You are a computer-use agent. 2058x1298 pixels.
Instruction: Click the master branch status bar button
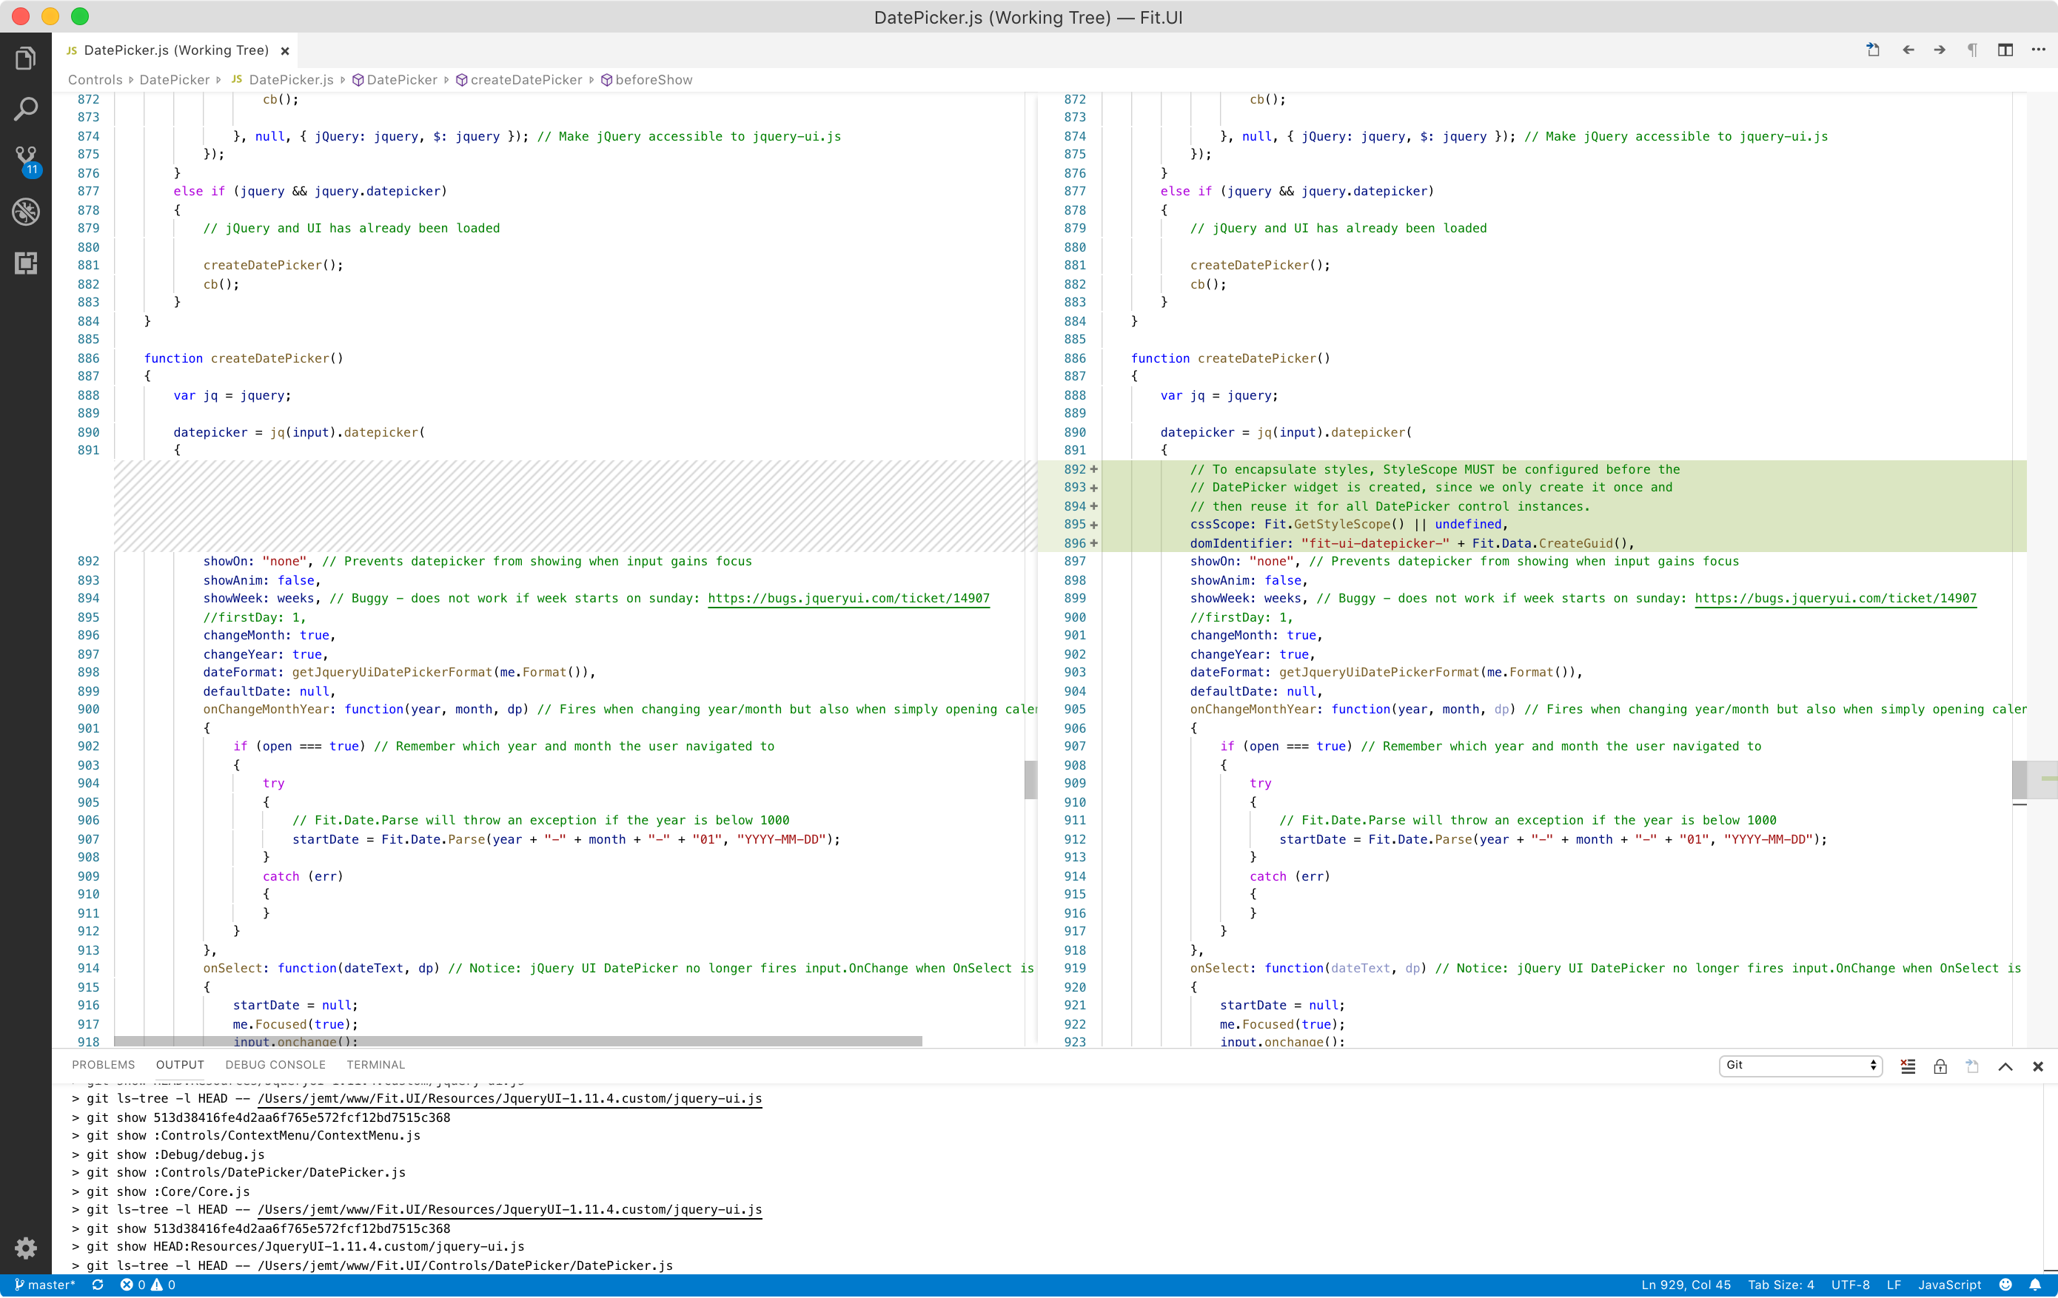coord(45,1285)
